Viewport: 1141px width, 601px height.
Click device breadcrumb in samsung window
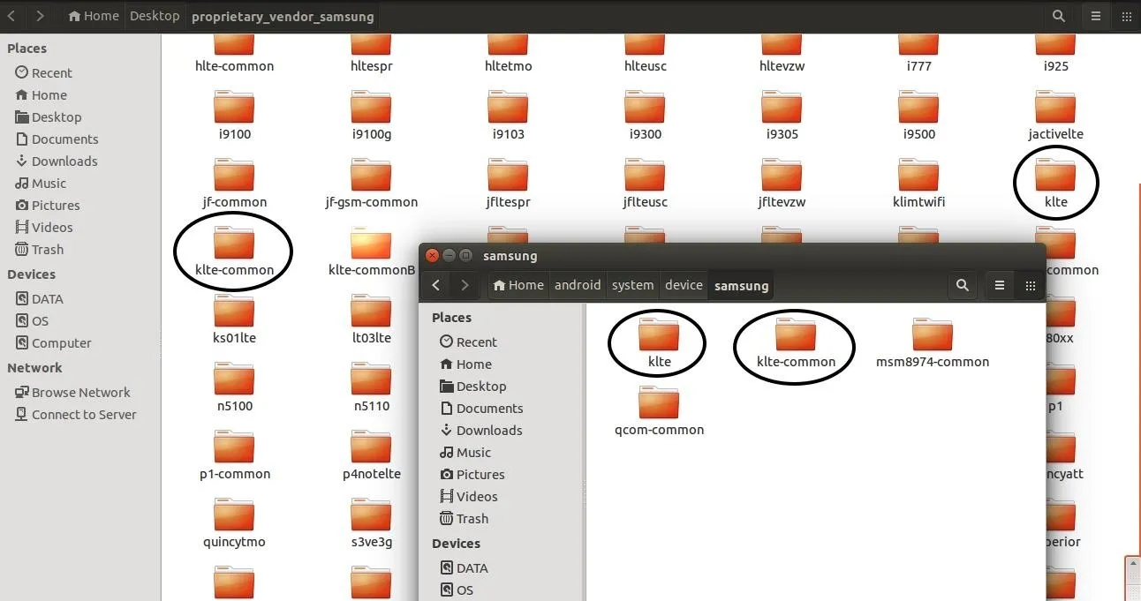684,285
